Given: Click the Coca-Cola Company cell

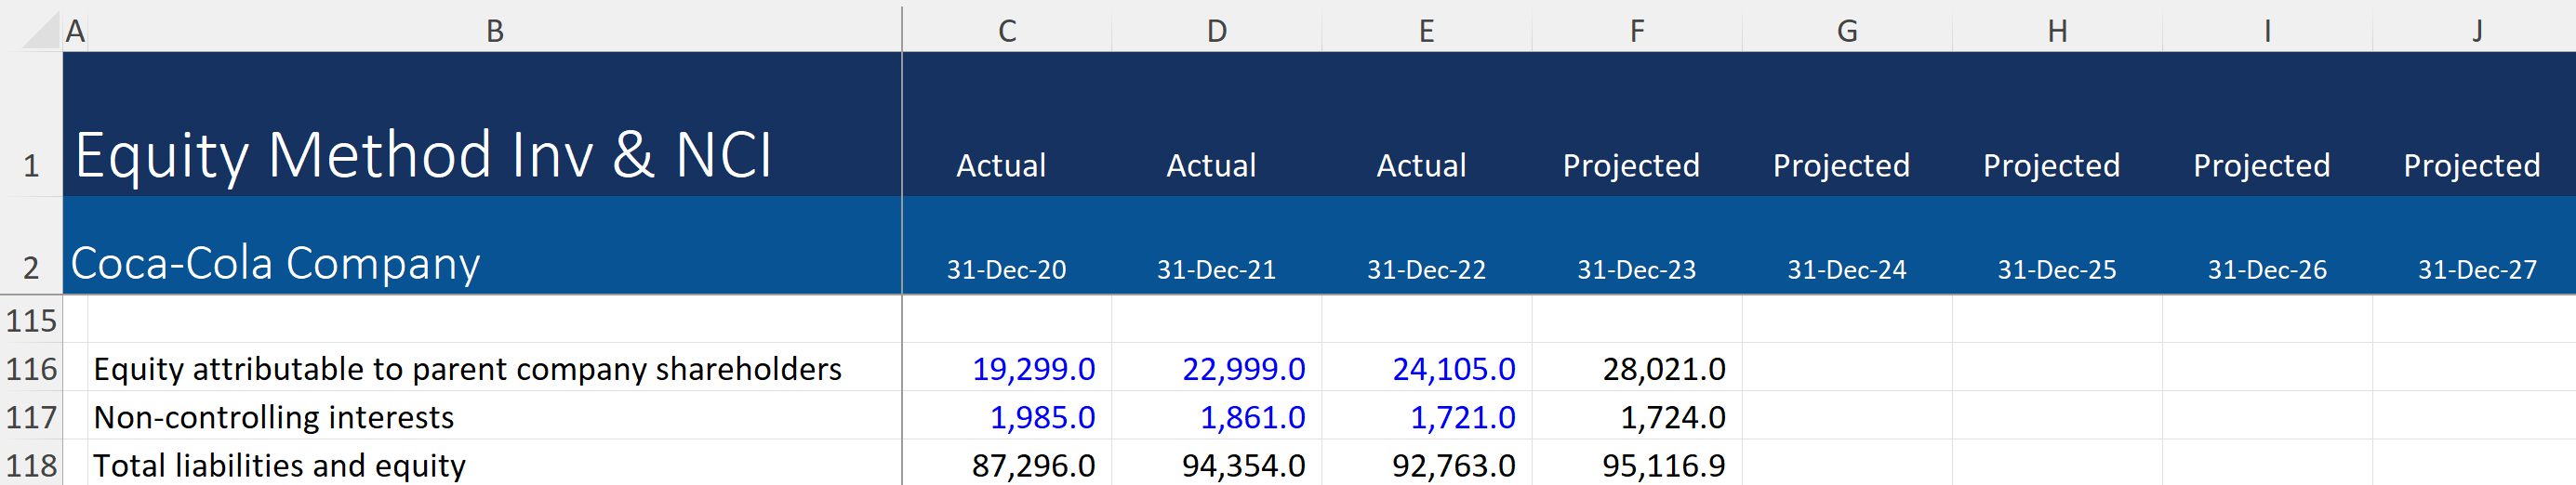Looking at the screenshot, I should 275,264.
